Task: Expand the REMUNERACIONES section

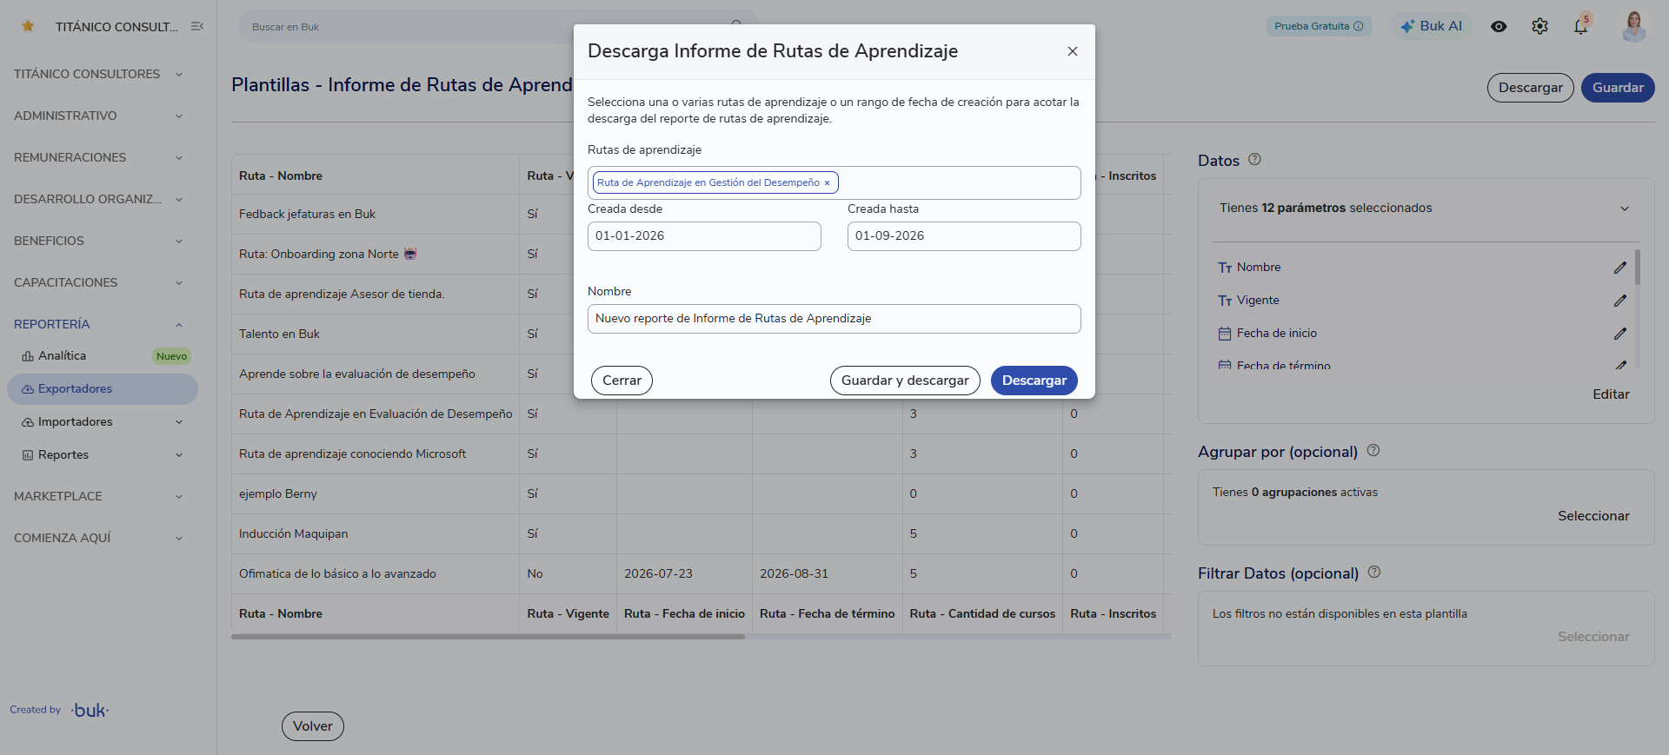Action: click(100, 157)
